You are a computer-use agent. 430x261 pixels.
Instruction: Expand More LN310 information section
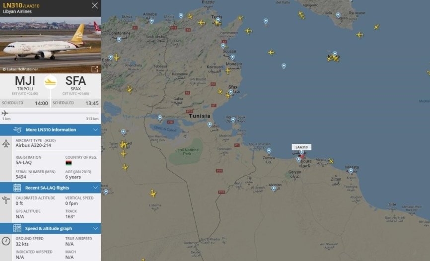coord(51,130)
